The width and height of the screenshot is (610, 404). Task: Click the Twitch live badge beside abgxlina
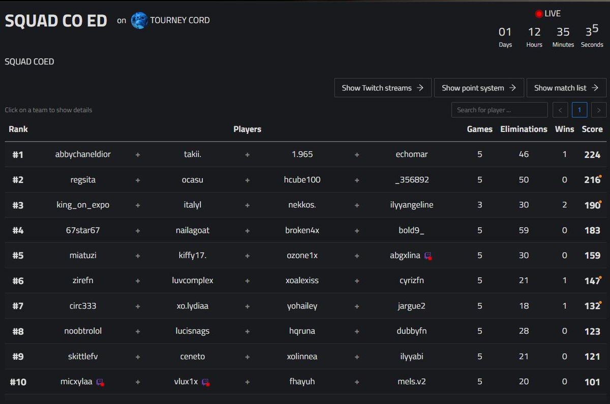pyautogui.click(x=428, y=256)
